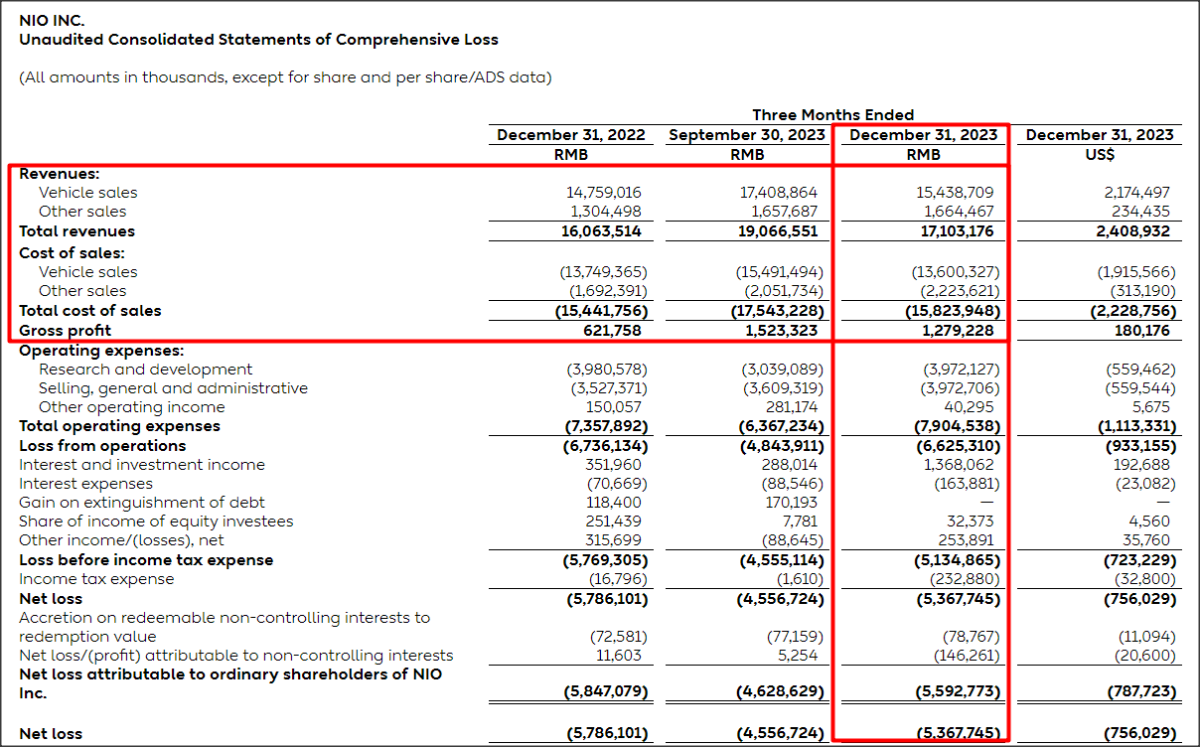Image resolution: width=1200 pixels, height=747 pixels.
Task: Select investment income value 1,368,062
Action: [959, 465]
